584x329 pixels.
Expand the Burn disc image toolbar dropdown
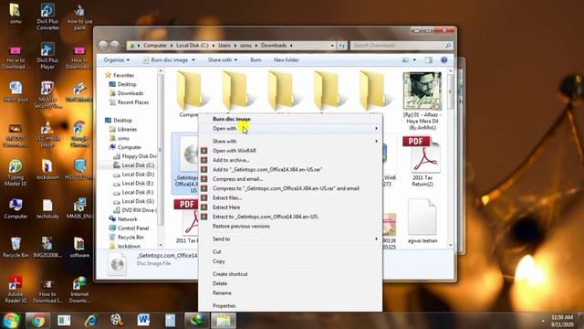[193, 60]
